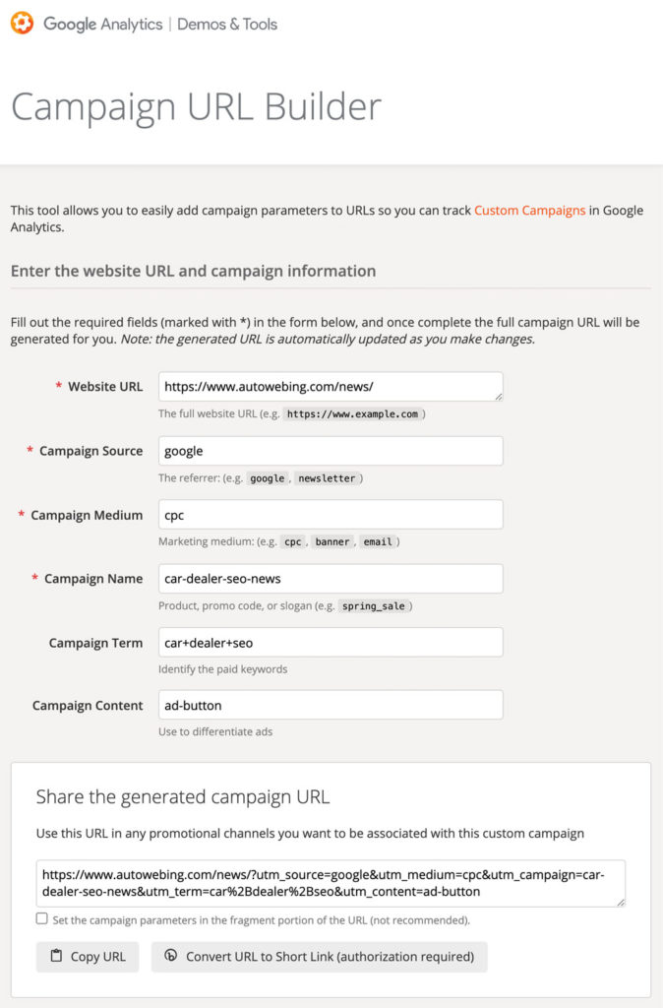Focus the Campaign Name field
The height and width of the screenshot is (1008, 663).
click(331, 579)
